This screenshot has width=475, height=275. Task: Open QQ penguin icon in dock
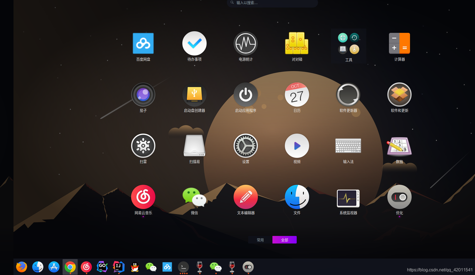click(135, 267)
